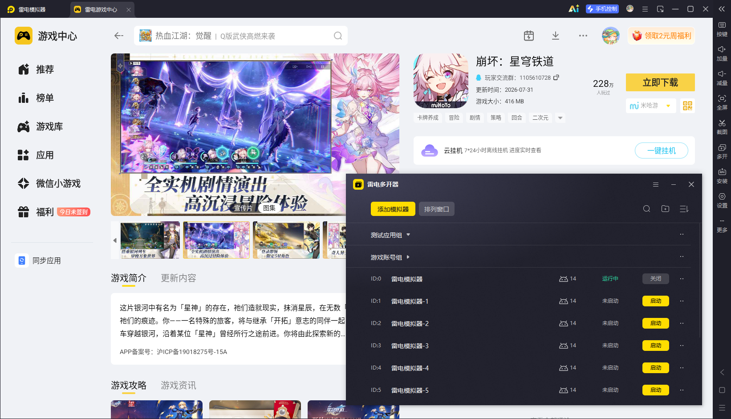
Task: Open 同步应用 in the sidebar
Action: coord(38,260)
